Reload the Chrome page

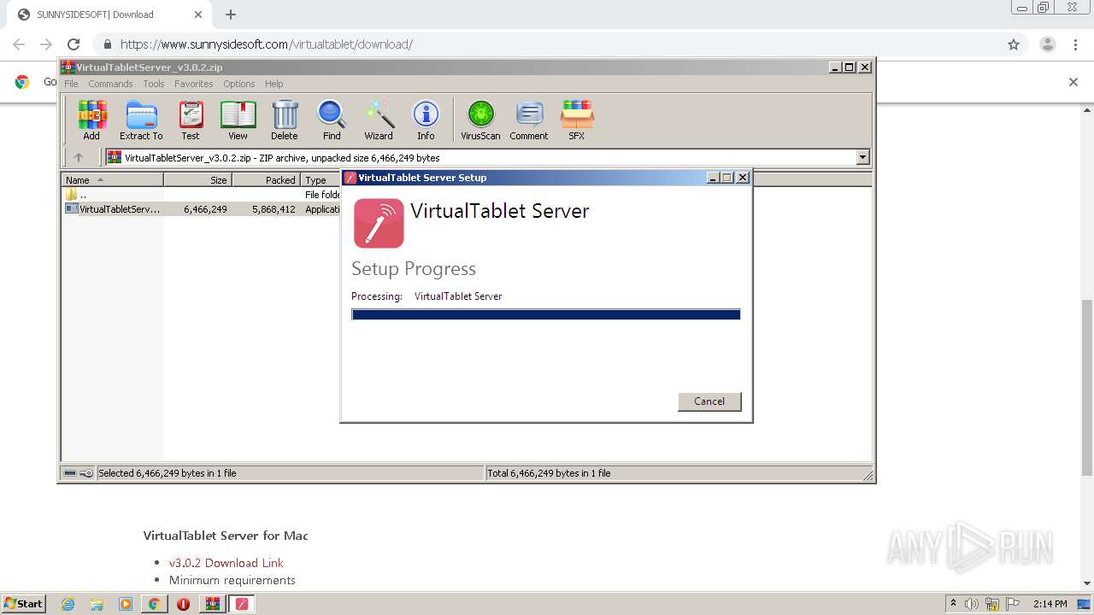(x=74, y=44)
